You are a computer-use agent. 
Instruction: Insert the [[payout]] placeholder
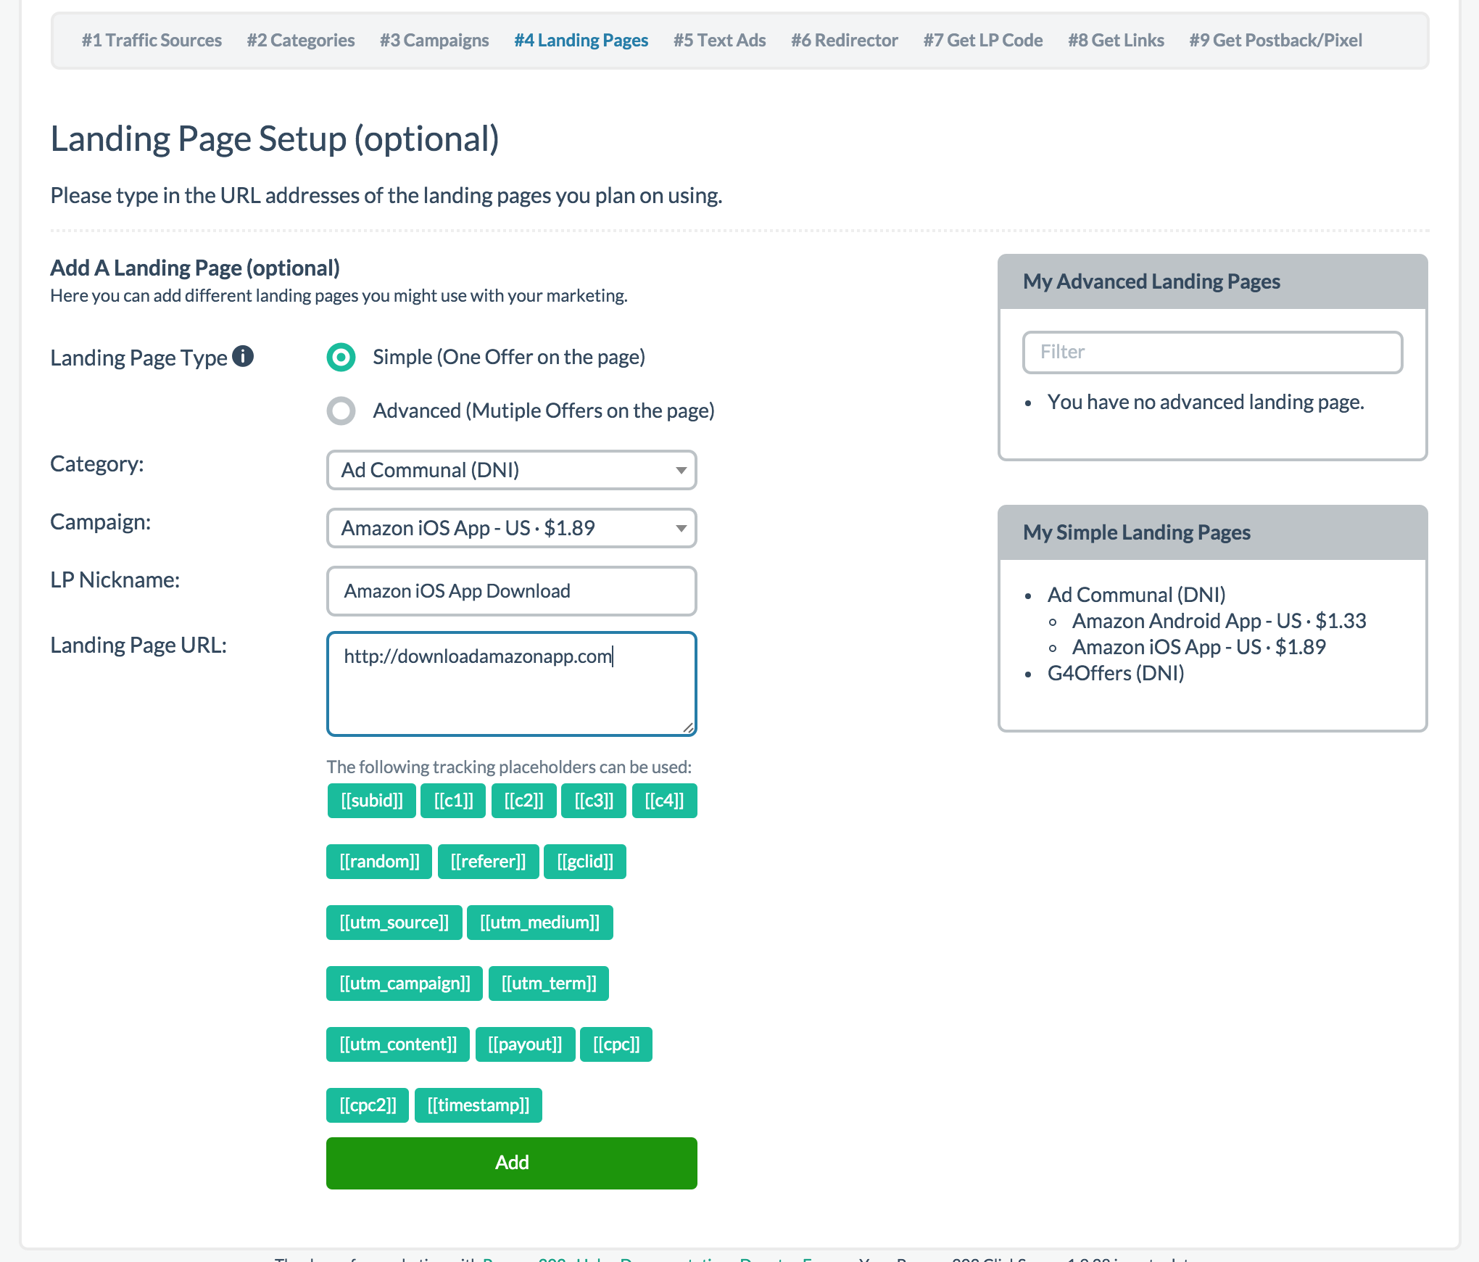(x=526, y=1044)
